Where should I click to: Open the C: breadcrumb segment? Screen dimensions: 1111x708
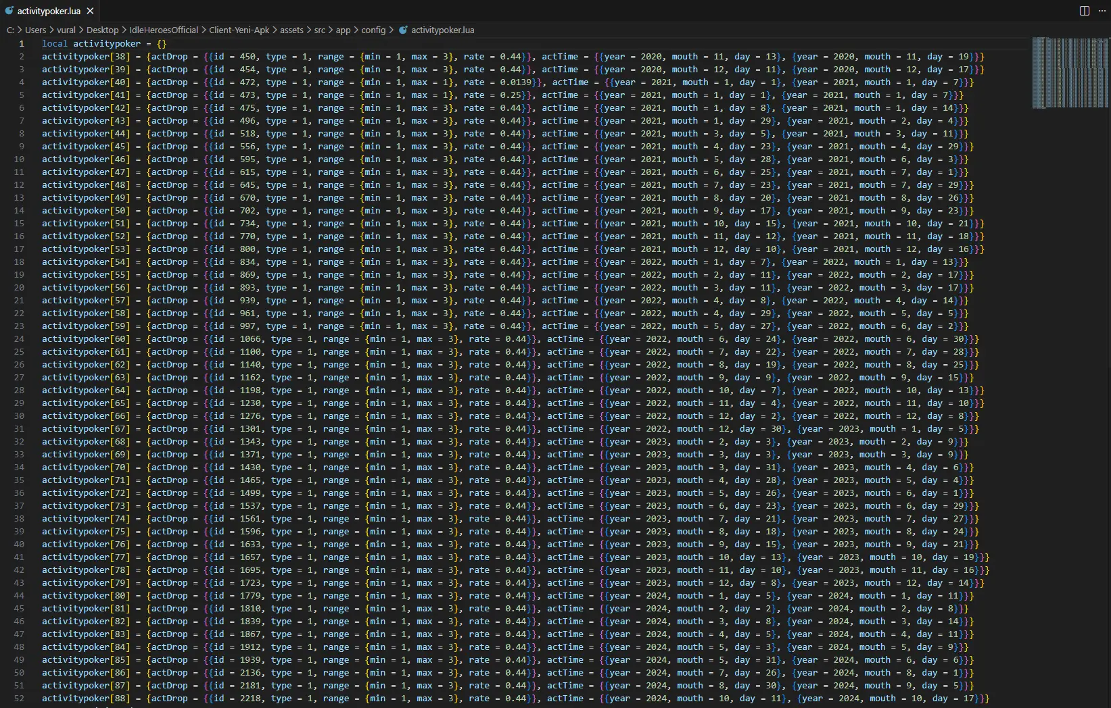point(10,30)
